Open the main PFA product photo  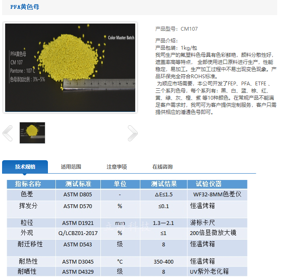70,68
